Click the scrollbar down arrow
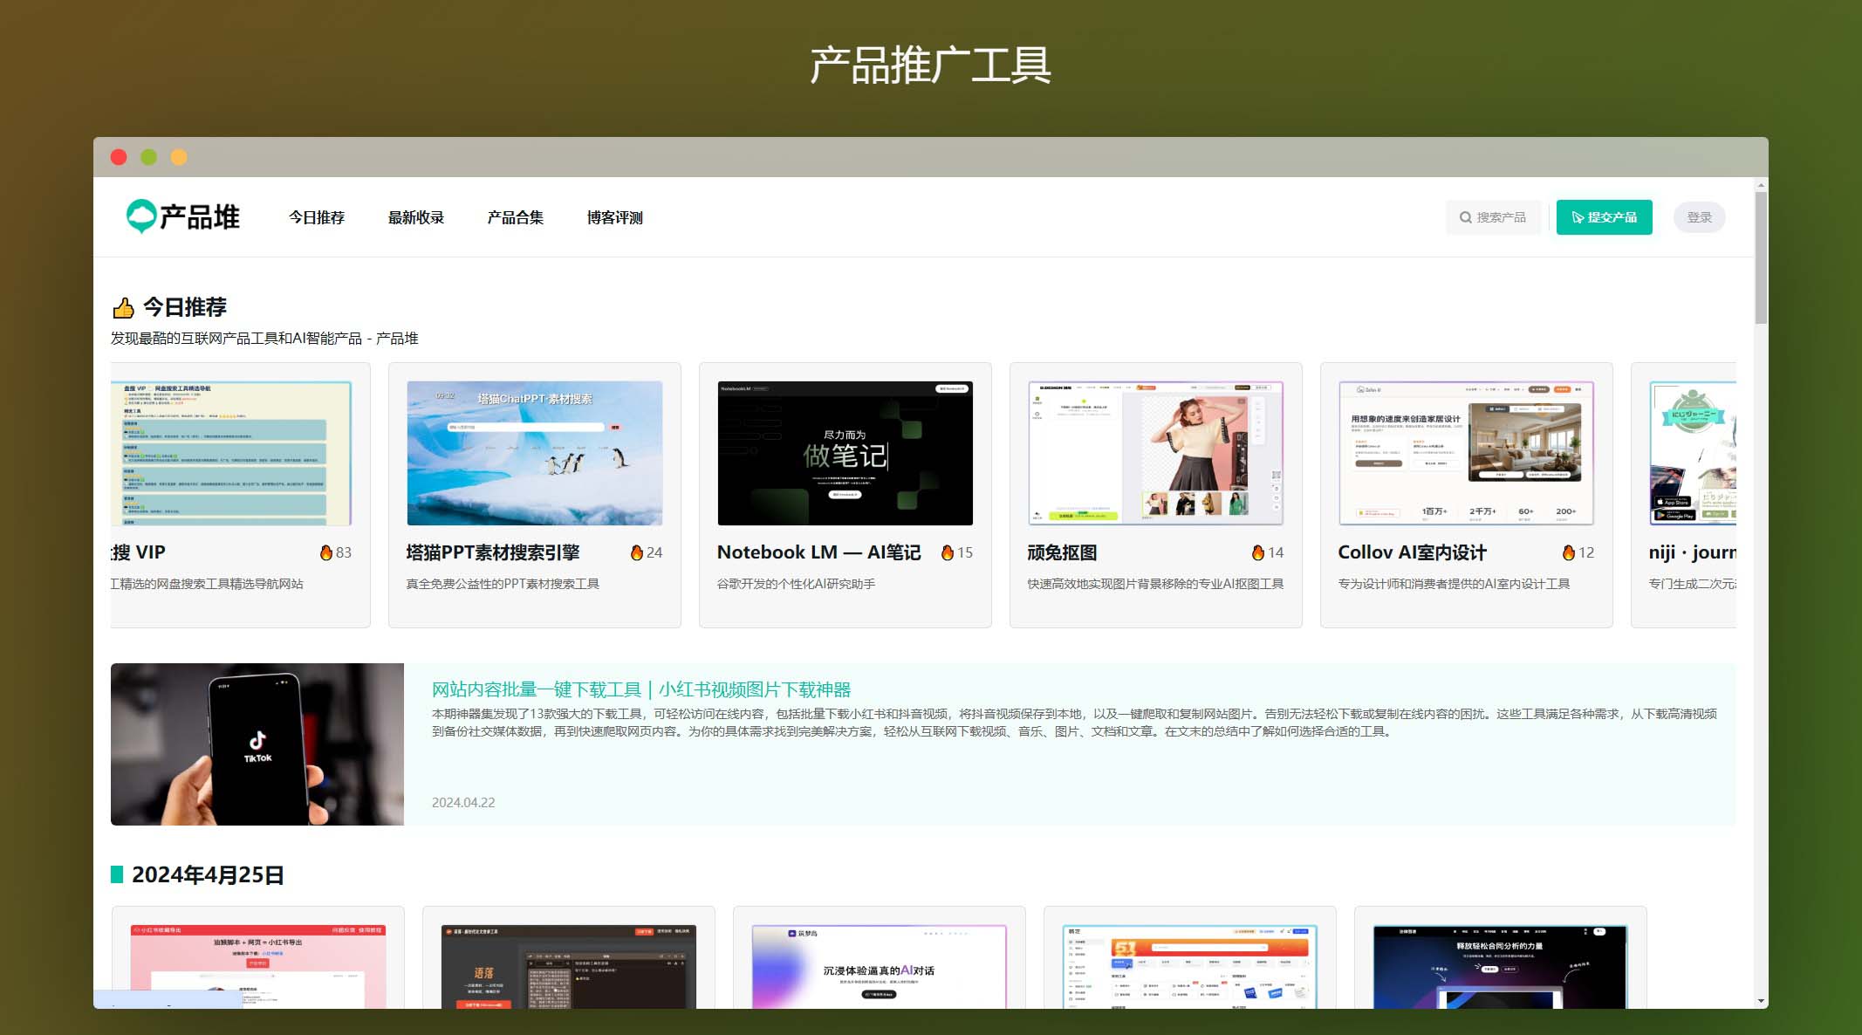The image size is (1862, 1035). tap(1761, 1001)
